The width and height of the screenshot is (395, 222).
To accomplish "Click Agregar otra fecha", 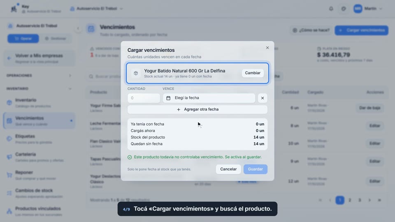I will 197,109.
